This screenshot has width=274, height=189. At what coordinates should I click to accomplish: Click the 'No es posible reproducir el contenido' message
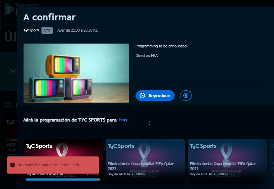[48, 165]
